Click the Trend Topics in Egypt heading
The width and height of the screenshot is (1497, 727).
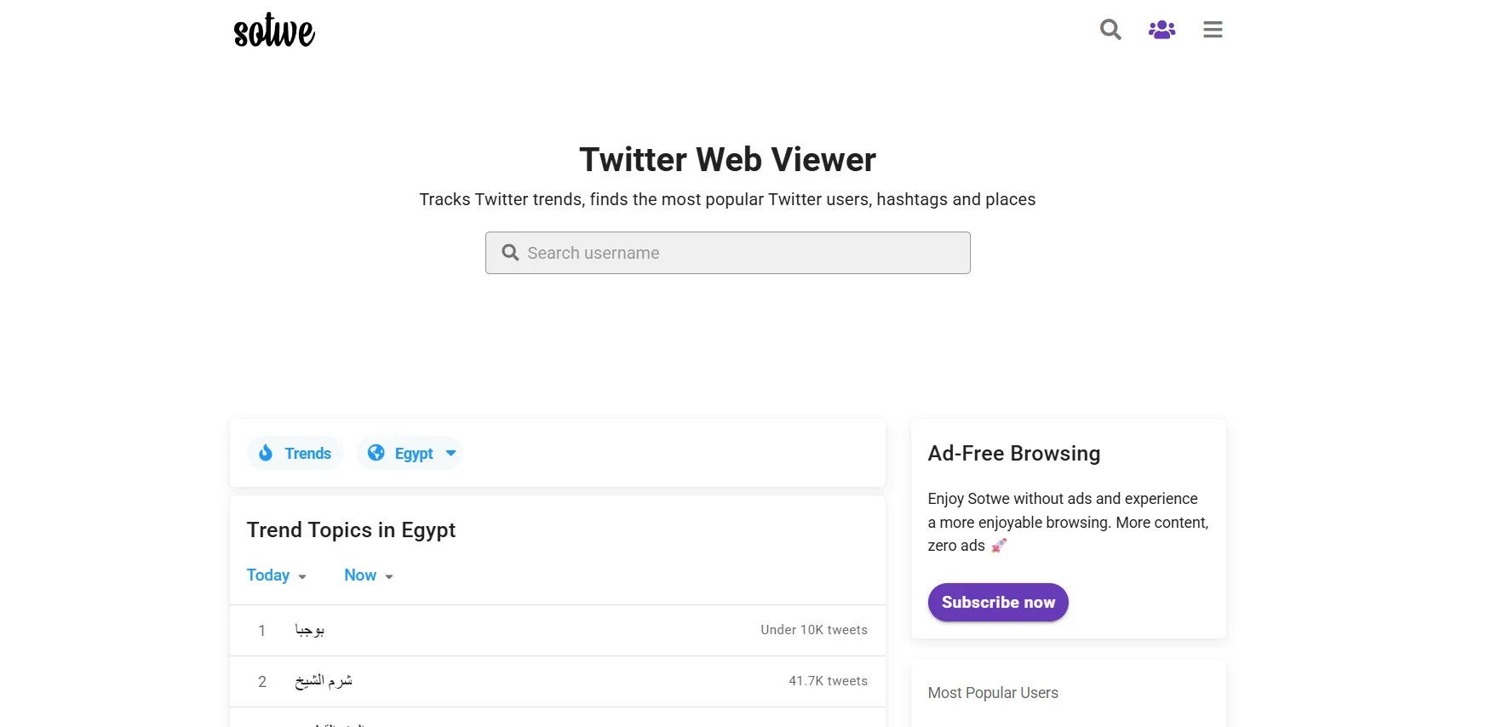click(351, 530)
